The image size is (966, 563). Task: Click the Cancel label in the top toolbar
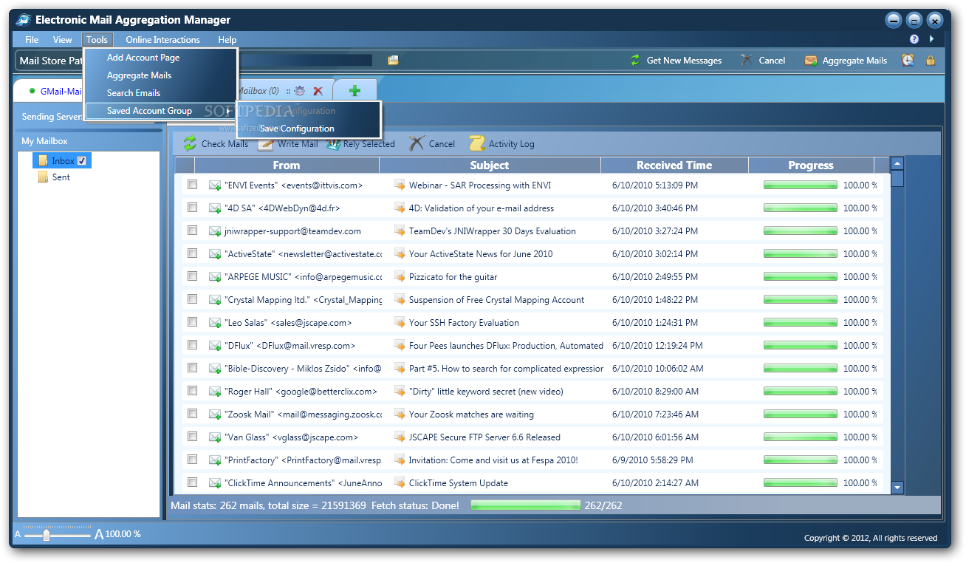tap(772, 61)
